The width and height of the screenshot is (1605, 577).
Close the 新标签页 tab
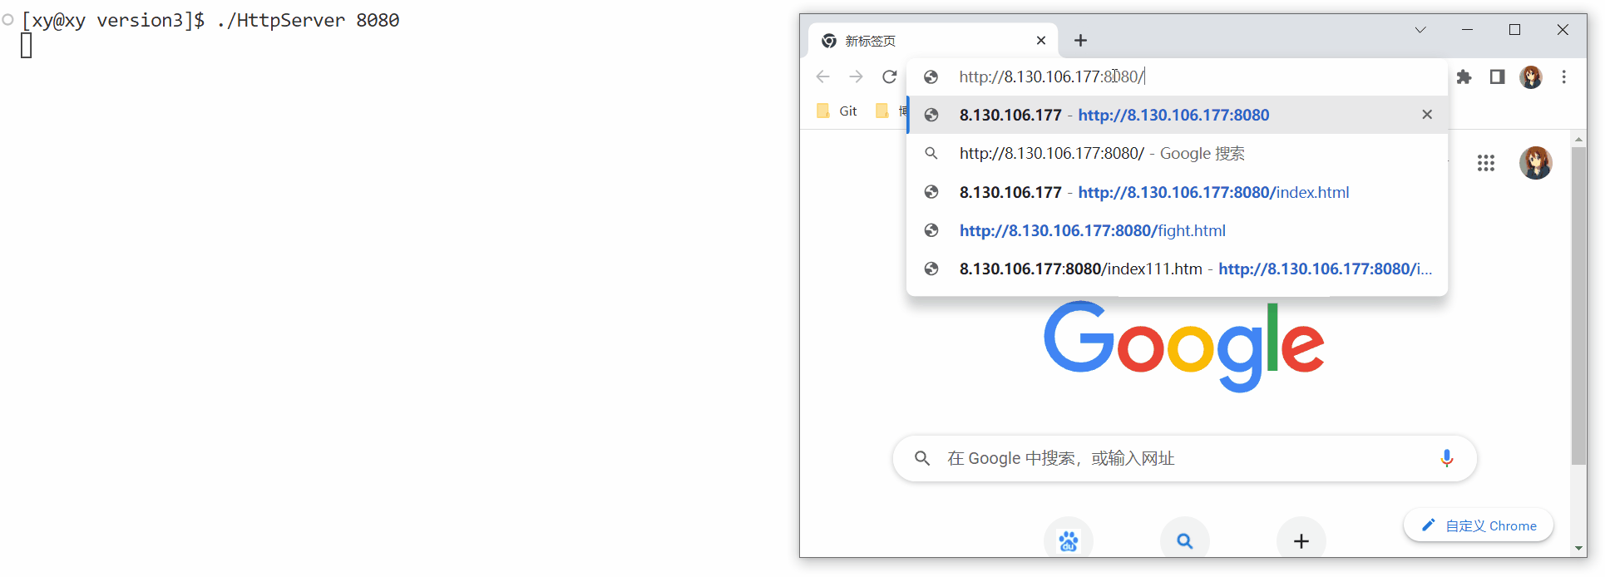(x=1041, y=40)
